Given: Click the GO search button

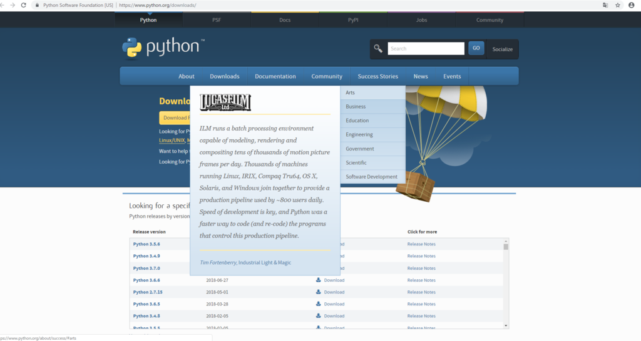Looking at the screenshot, I should (x=476, y=48).
